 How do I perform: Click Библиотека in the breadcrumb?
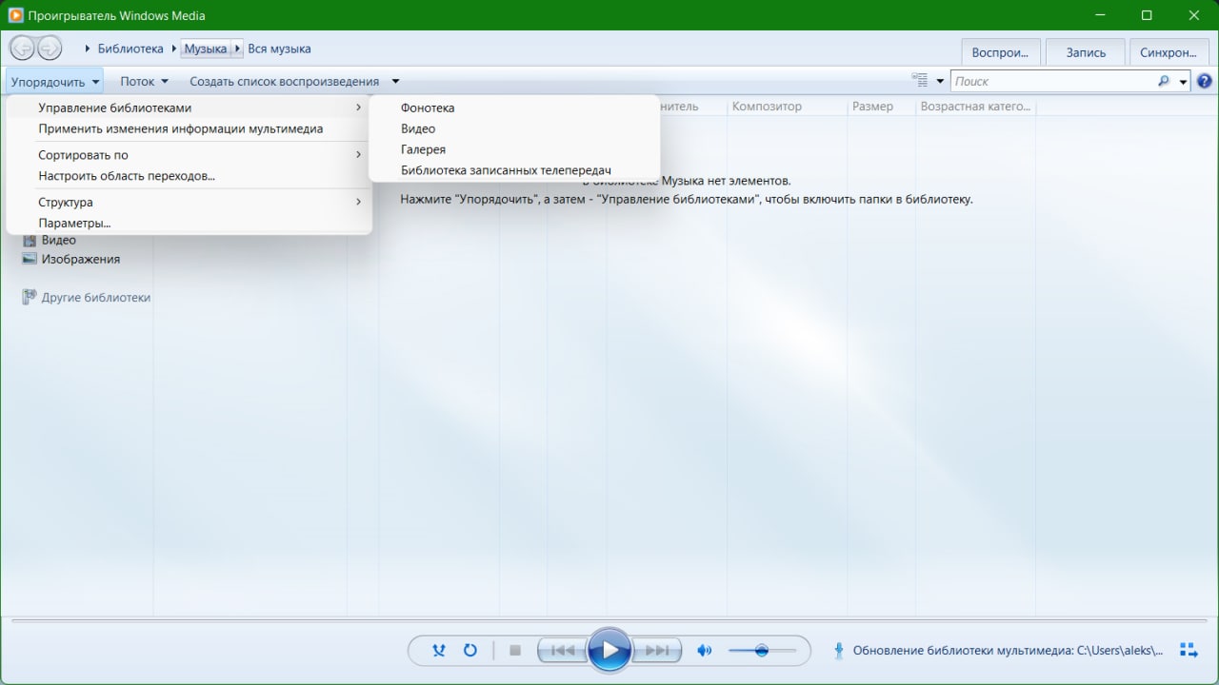130,49
